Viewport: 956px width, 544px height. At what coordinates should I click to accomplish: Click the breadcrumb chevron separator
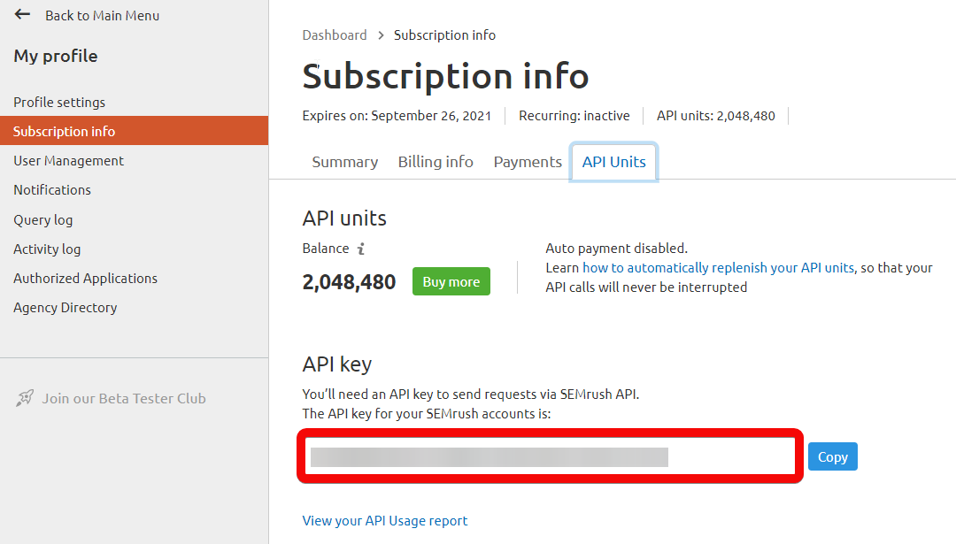[x=381, y=35]
